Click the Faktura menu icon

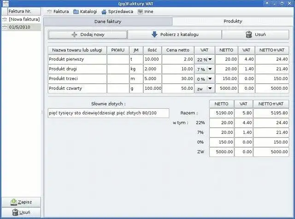point(49,12)
